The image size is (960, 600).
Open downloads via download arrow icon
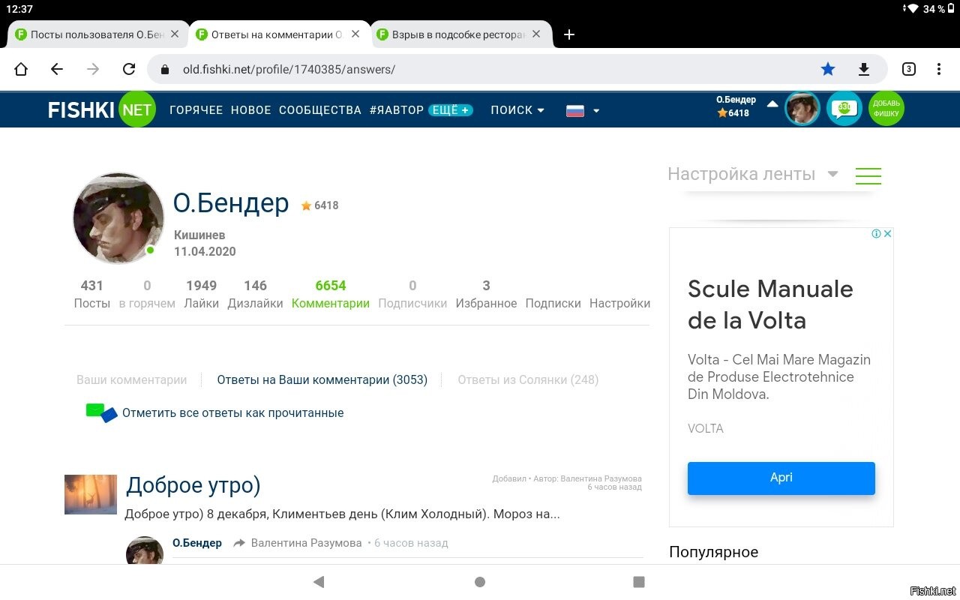[864, 69]
